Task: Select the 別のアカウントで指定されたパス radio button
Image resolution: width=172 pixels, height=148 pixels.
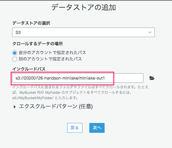Action: click(x=15, y=59)
